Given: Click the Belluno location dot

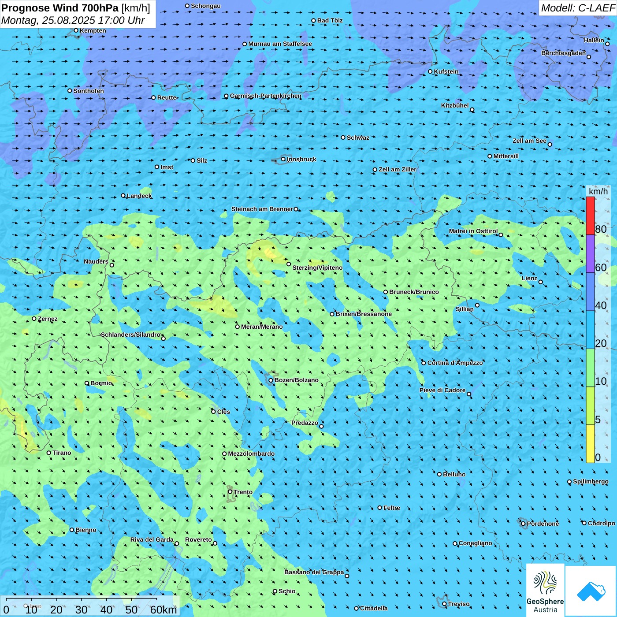Looking at the screenshot, I should [x=439, y=474].
